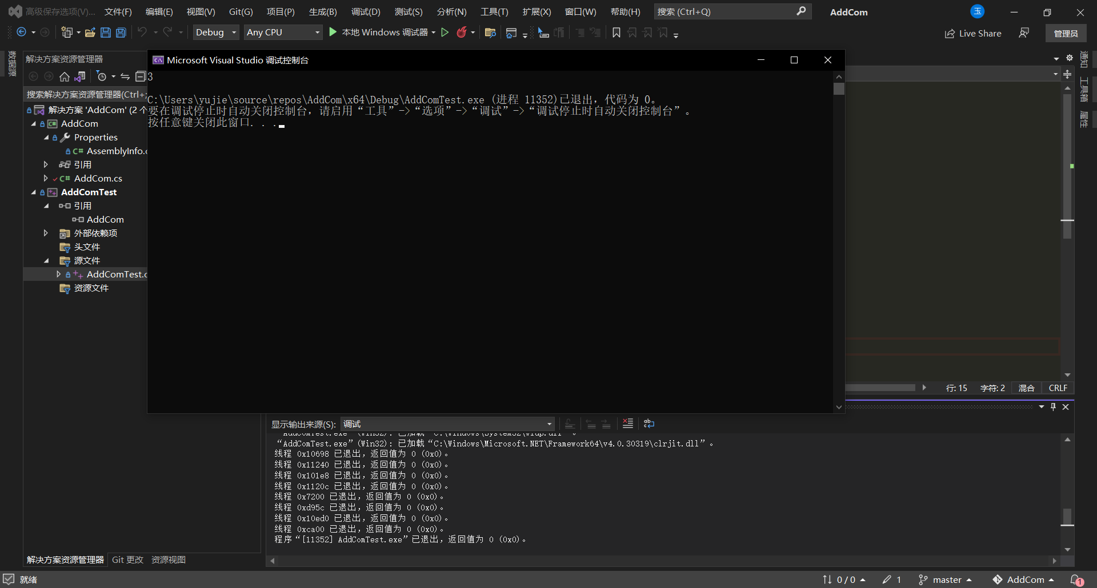Click the 0 / 0 push-pull indicator
Viewport: 1097px width, 588px height.
(x=844, y=579)
